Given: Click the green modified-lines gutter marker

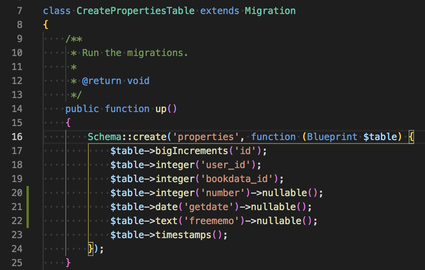Looking at the screenshot, I should point(28,207).
